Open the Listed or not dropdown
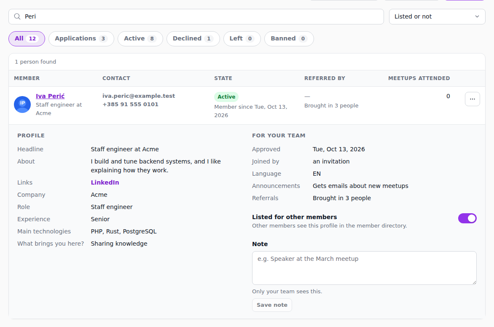 click(437, 16)
